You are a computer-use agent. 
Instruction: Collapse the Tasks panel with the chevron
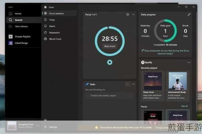click(128, 84)
